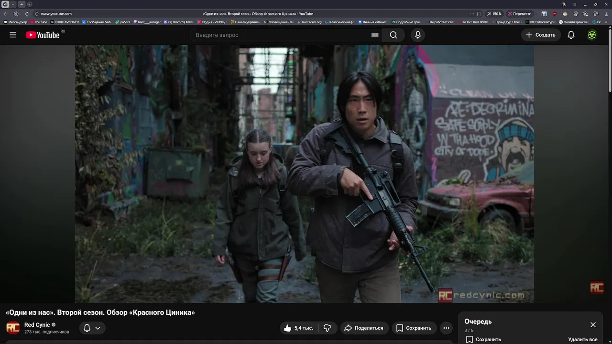Open the YouTube hamburger guide menu
Image resolution: width=612 pixels, height=344 pixels.
point(13,35)
